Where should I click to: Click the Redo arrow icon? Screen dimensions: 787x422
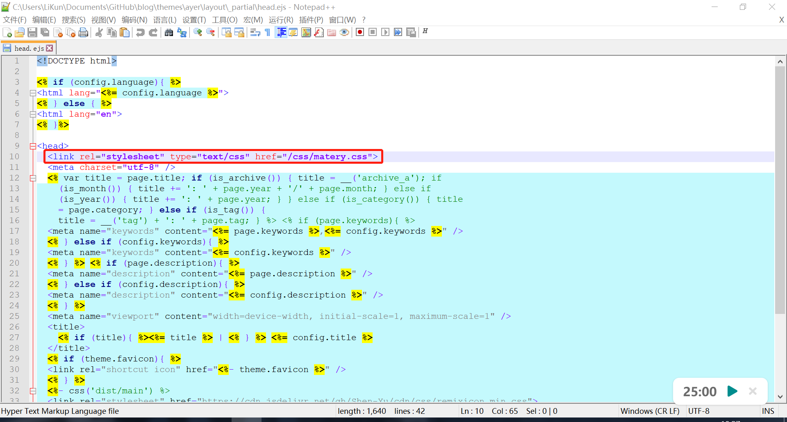click(153, 32)
